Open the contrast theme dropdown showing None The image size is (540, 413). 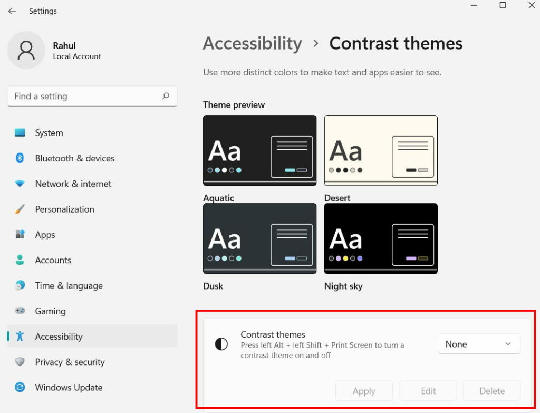(x=478, y=343)
